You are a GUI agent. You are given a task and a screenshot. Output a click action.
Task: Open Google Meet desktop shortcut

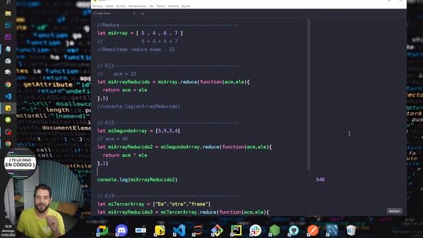(x=102, y=231)
